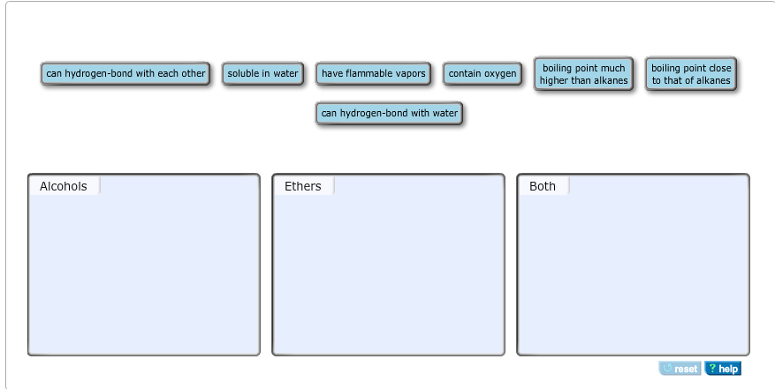This screenshot has width=775, height=389.
Task: Click the Both bin label
Action: pos(543,186)
